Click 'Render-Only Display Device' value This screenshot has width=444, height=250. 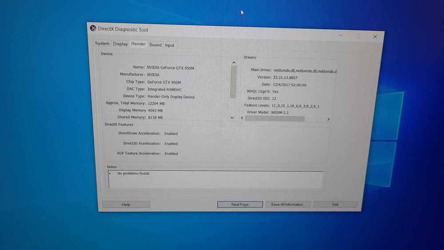(x=171, y=97)
